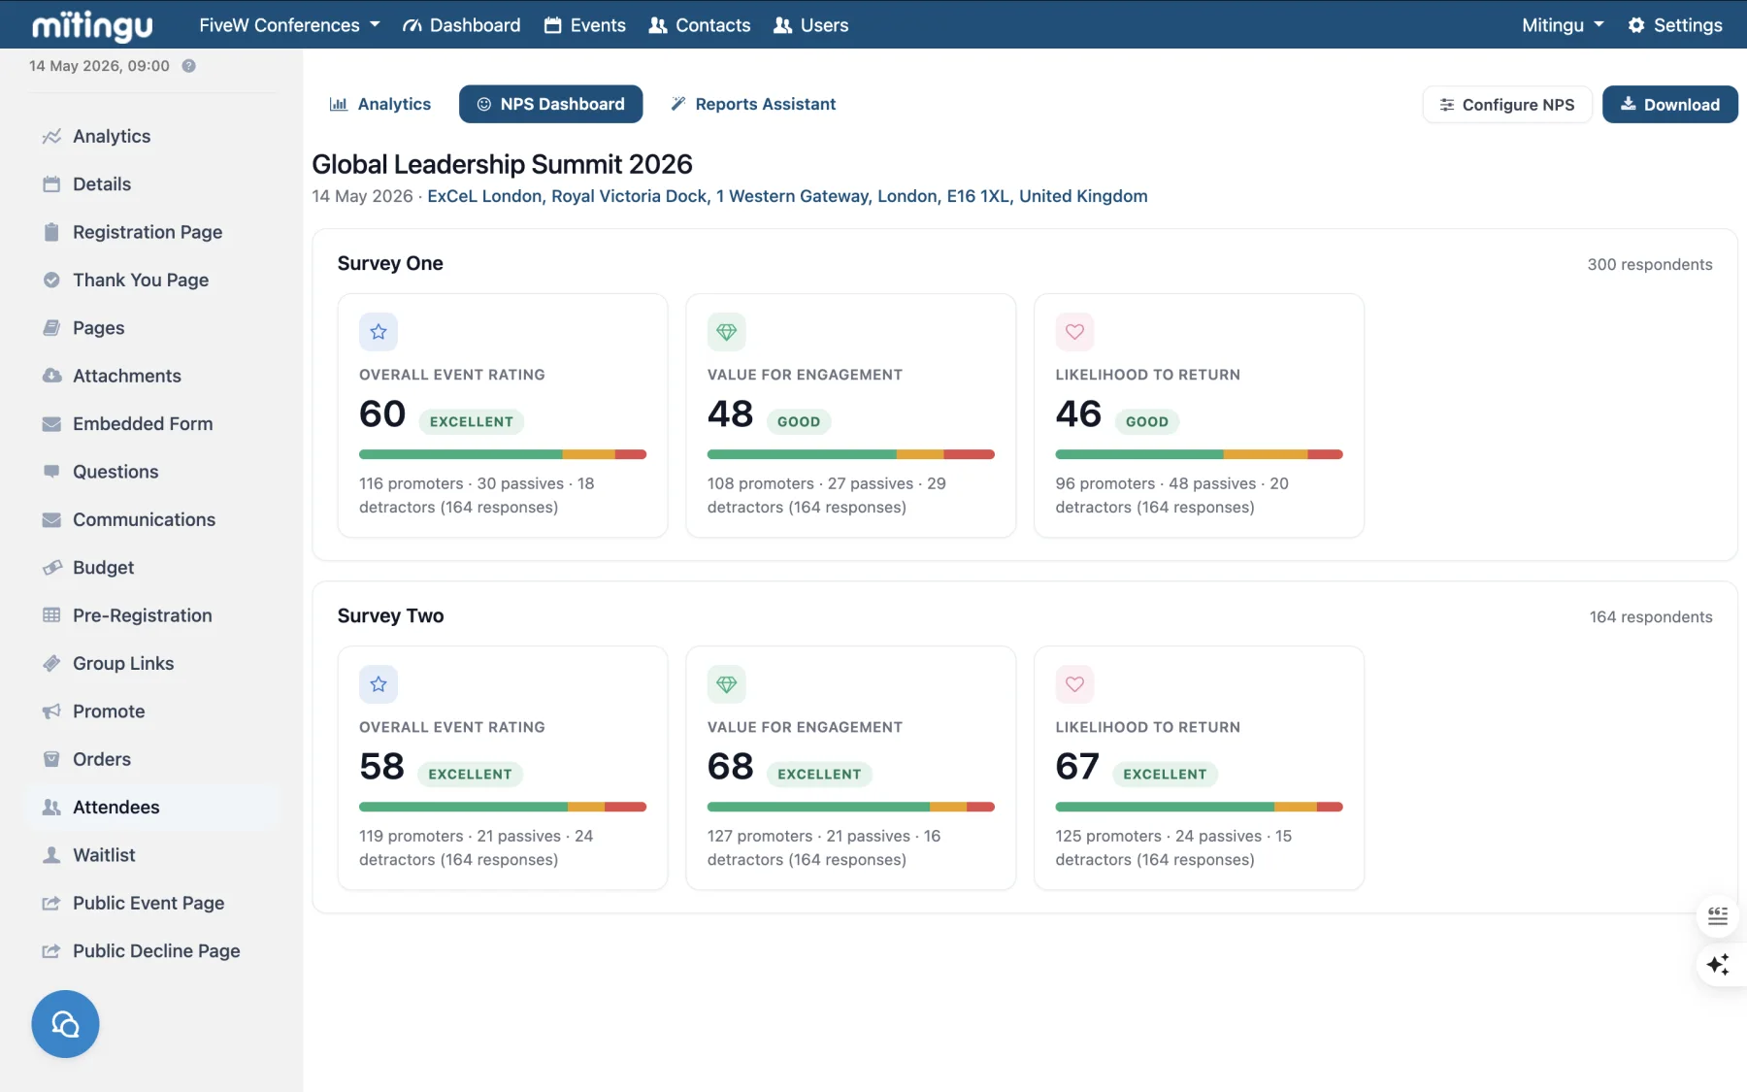
Task: Click the Registration Page clipboard icon
Action: tap(51, 232)
